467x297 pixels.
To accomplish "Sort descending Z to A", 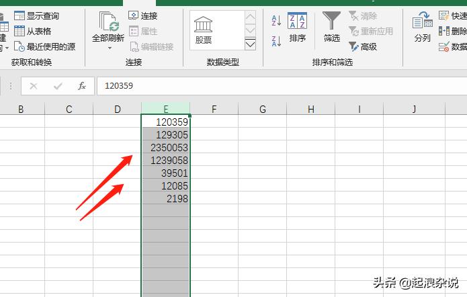I will [x=276, y=41].
